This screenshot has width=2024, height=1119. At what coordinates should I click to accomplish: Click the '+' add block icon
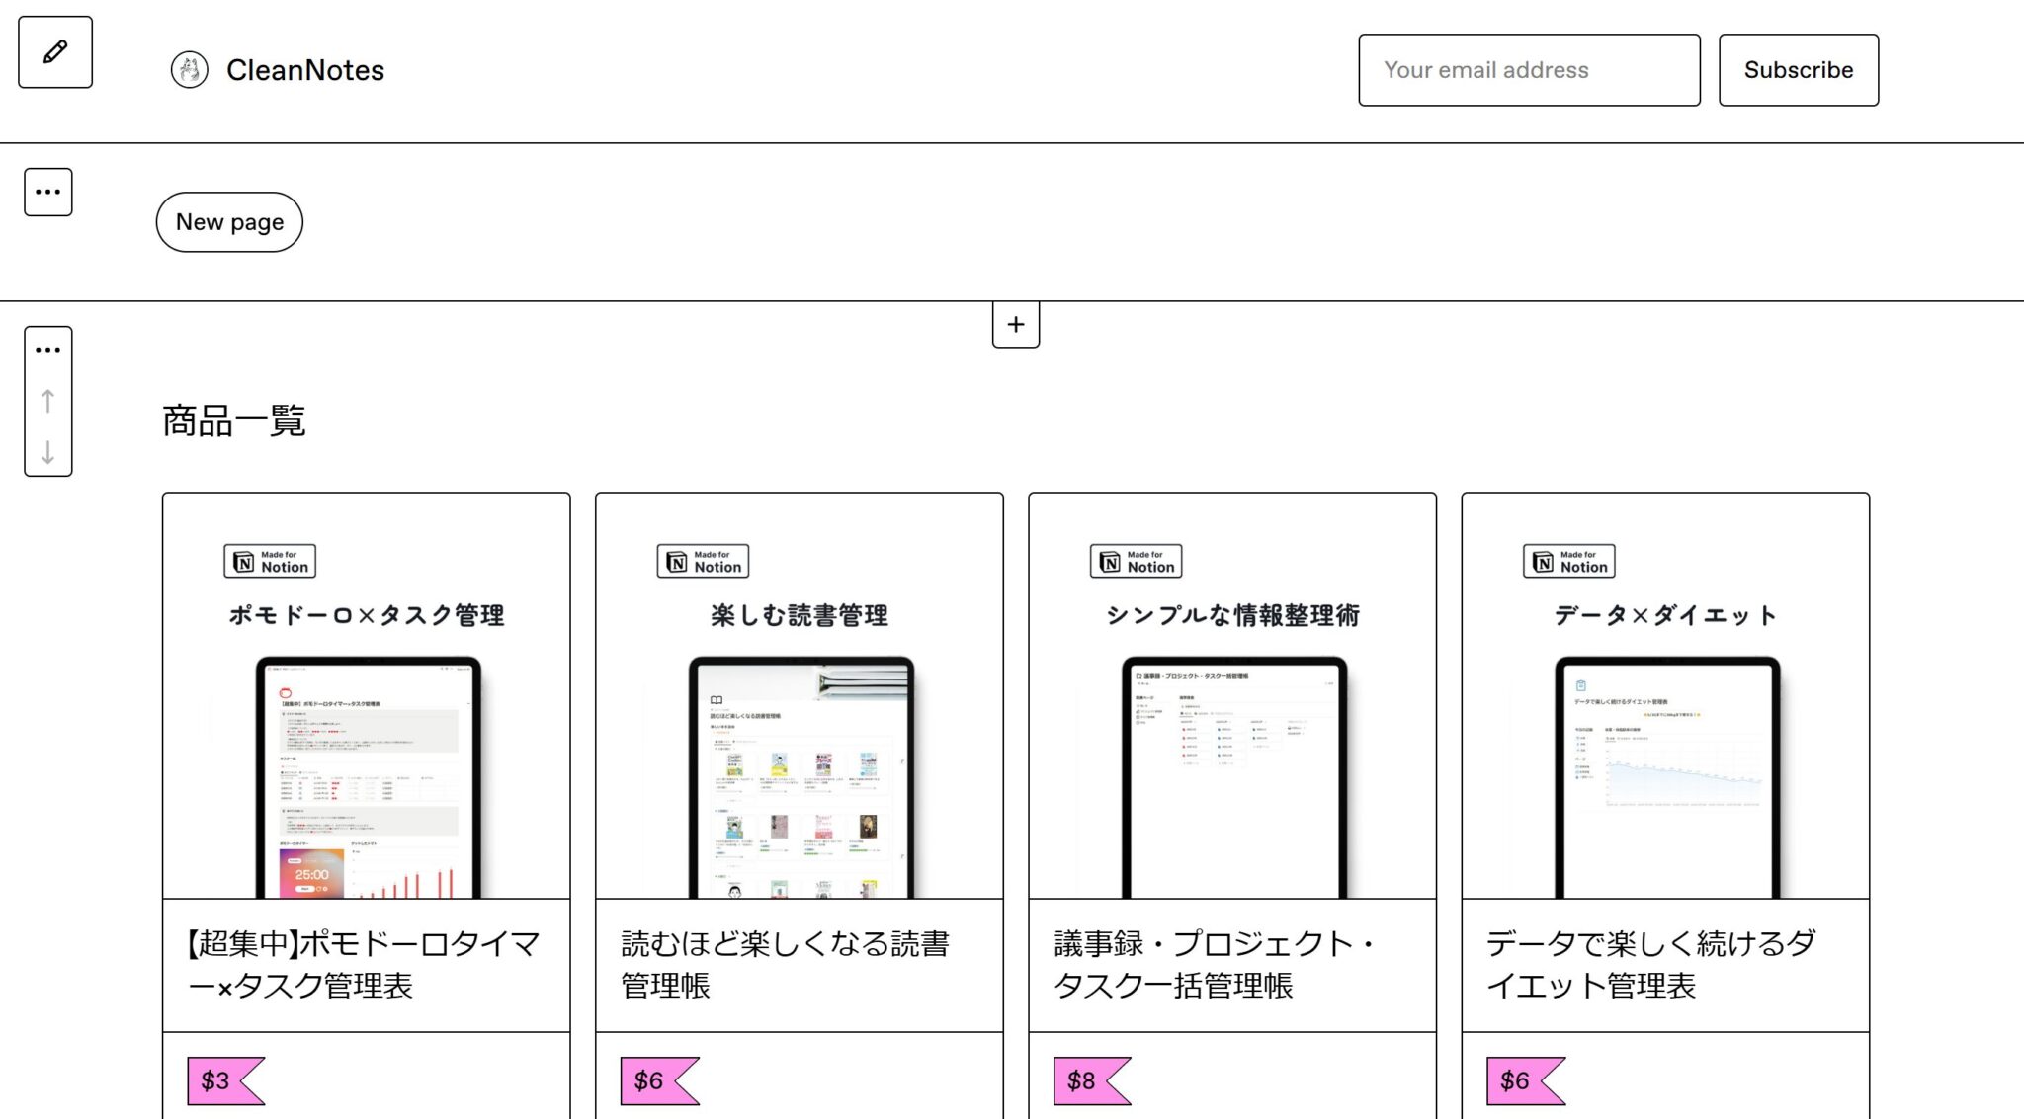point(1015,324)
